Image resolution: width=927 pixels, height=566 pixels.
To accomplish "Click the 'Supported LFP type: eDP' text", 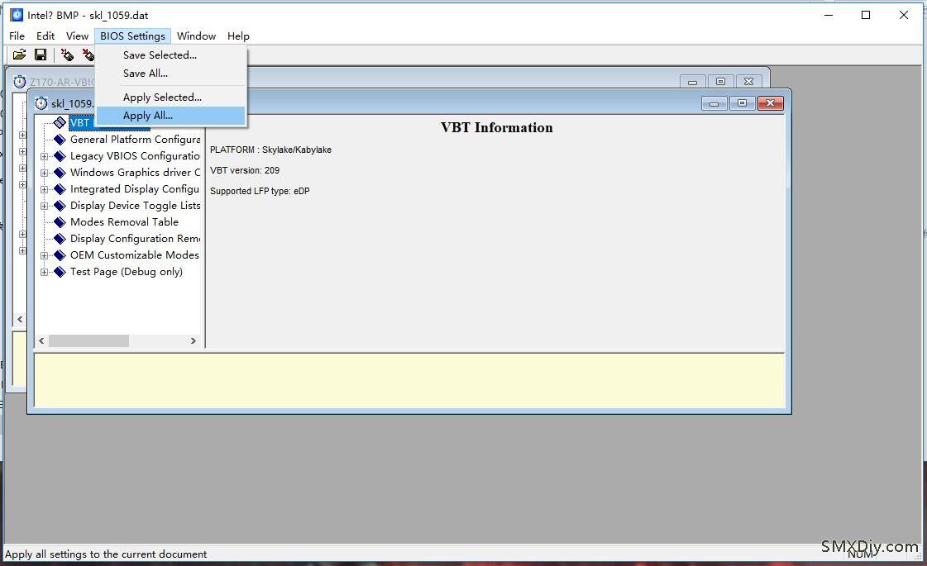I will 260,192.
